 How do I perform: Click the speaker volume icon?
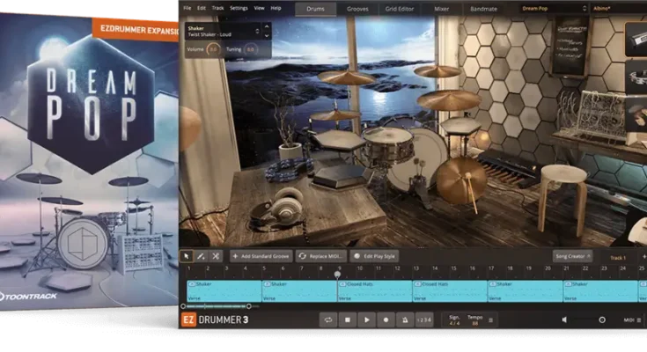[x=564, y=320]
